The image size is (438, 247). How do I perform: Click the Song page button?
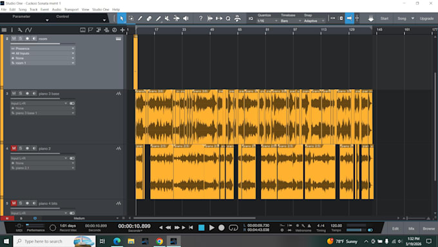coord(402,19)
